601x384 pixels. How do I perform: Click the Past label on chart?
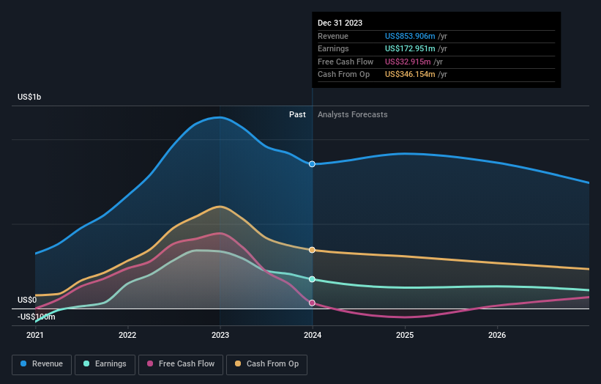pyautogui.click(x=297, y=115)
